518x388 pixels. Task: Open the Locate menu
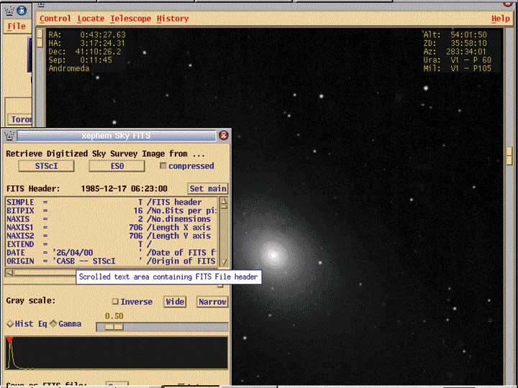coord(91,19)
